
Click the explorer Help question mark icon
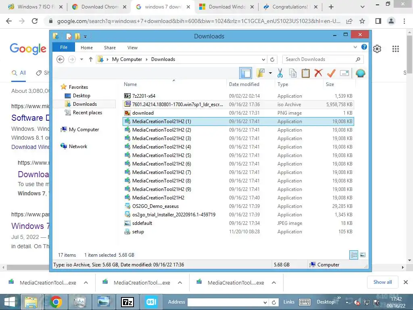[364, 47]
